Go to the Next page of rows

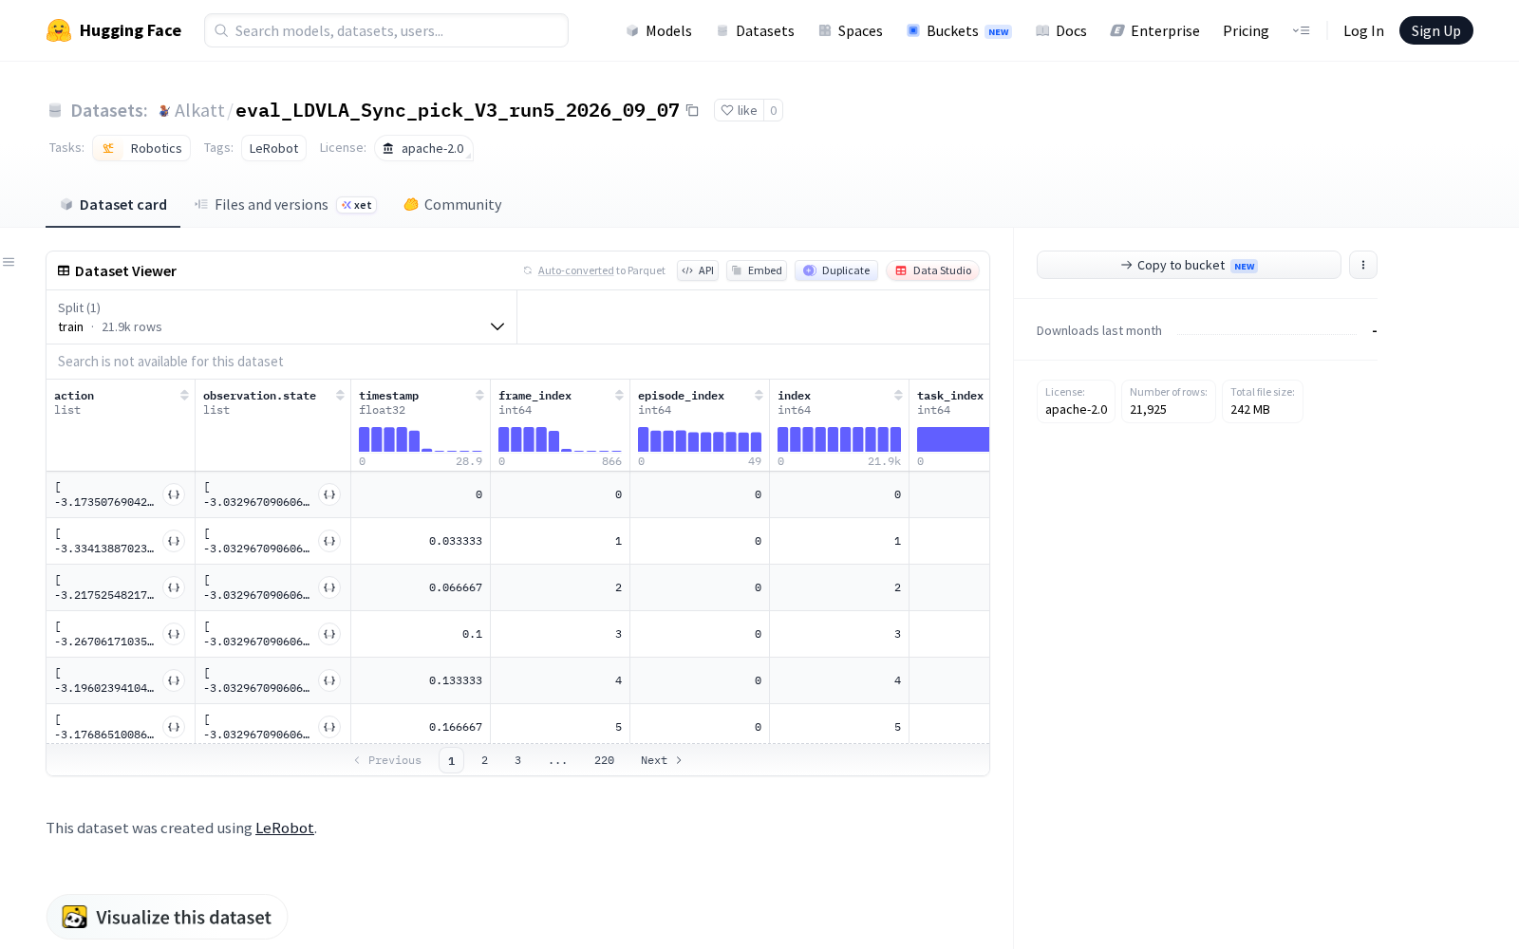pyautogui.click(x=662, y=760)
